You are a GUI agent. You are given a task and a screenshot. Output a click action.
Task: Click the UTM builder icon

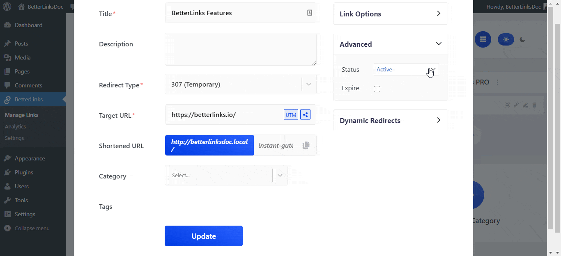pos(291,114)
